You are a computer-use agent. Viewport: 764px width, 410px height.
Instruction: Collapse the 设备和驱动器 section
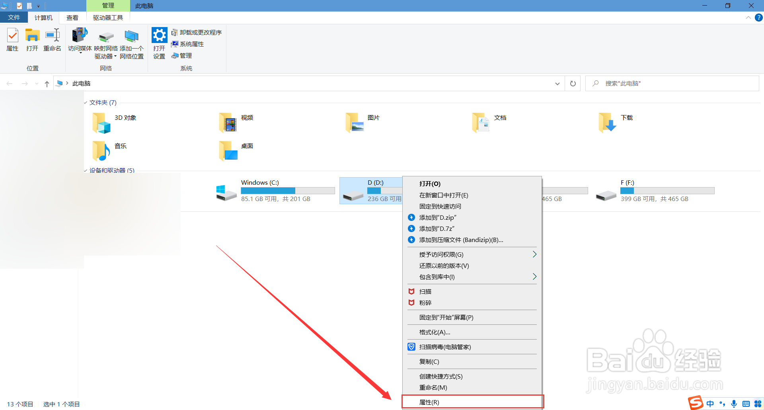[86, 170]
